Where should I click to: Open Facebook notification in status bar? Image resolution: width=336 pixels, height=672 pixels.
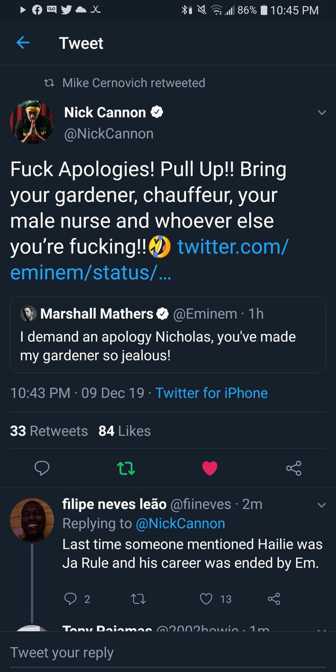tap(38, 10)
